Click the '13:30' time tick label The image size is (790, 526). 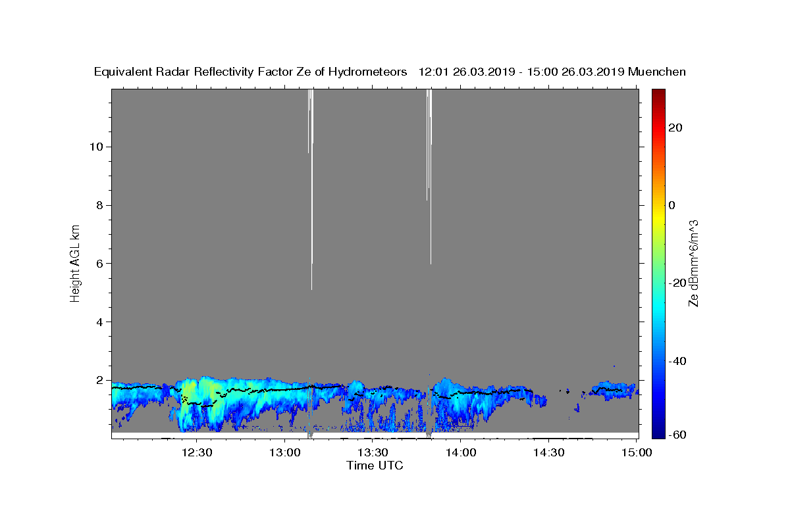[x=372, y=452]
